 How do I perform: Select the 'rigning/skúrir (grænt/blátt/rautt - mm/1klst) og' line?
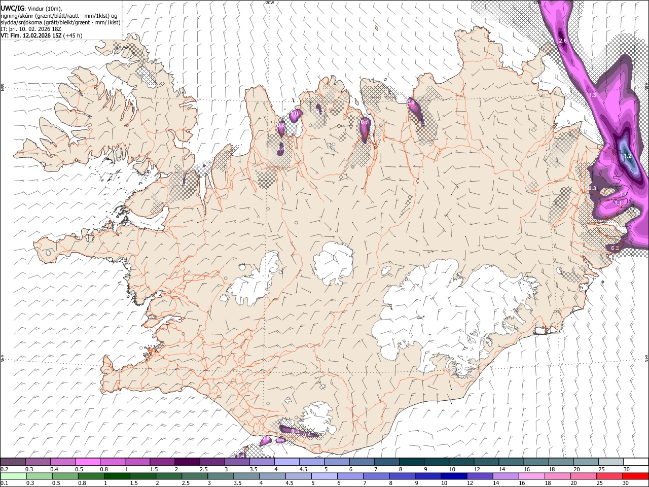click(59, 15)
